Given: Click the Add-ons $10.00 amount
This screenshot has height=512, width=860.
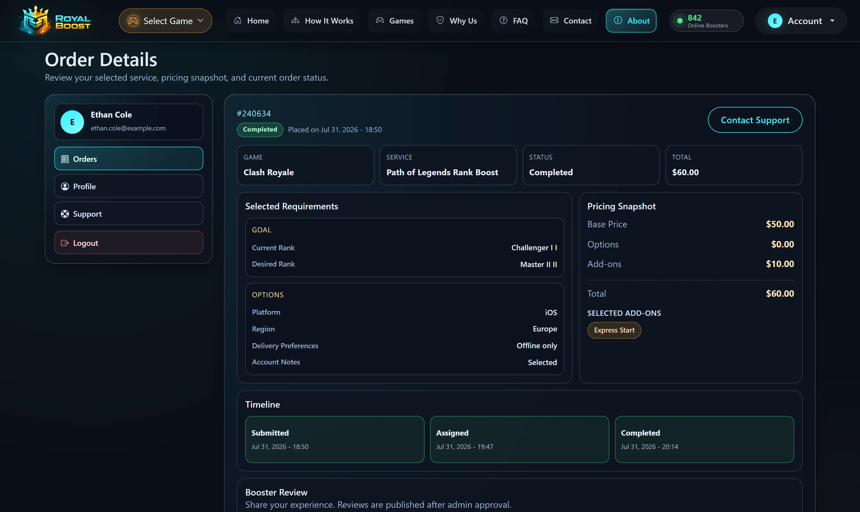Looking at the screenshot, I should tap(780, 264).
